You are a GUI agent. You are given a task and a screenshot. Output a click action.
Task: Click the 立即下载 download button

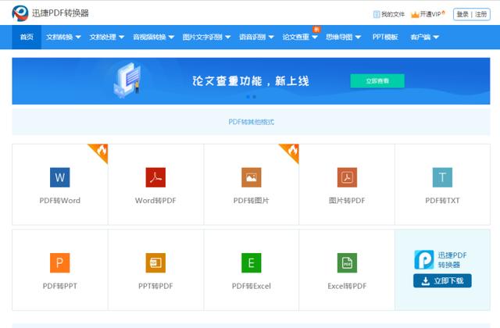tap(442, 281)
